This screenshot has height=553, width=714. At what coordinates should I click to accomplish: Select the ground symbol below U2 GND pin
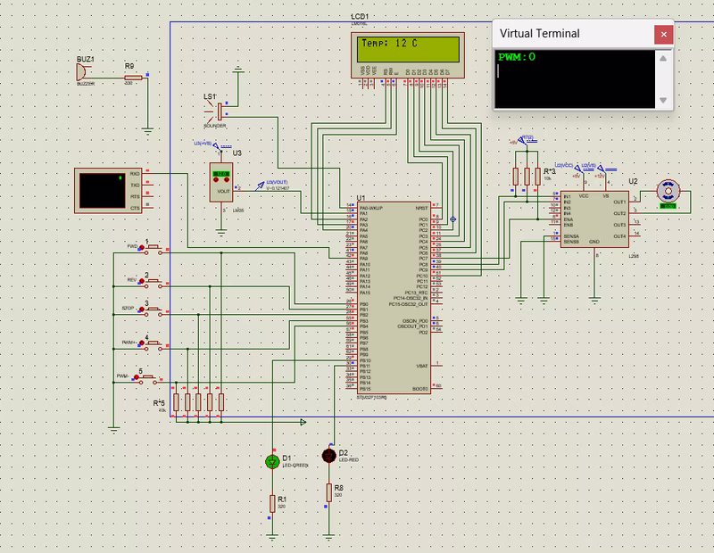(594, 300)
